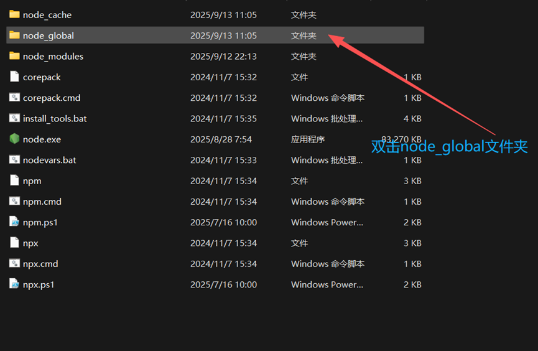
Task: Select the npm.ps1 file name
Action: pyautogui.click(x=40, y=223)
